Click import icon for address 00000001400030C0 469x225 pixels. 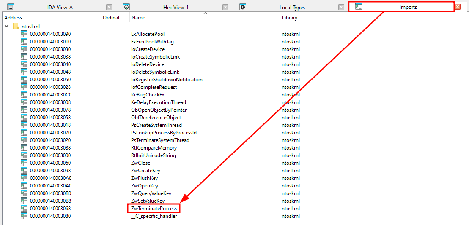24,95
